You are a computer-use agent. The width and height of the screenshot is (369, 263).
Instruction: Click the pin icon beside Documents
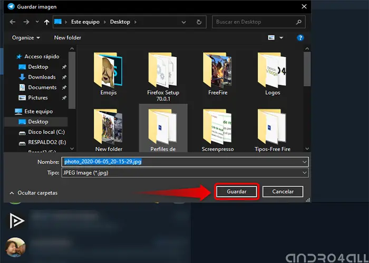click(64, 88)
